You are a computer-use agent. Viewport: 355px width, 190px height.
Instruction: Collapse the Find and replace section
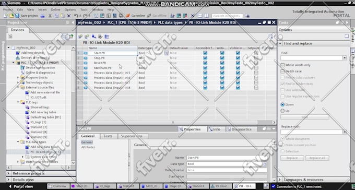tap(280, 43)
